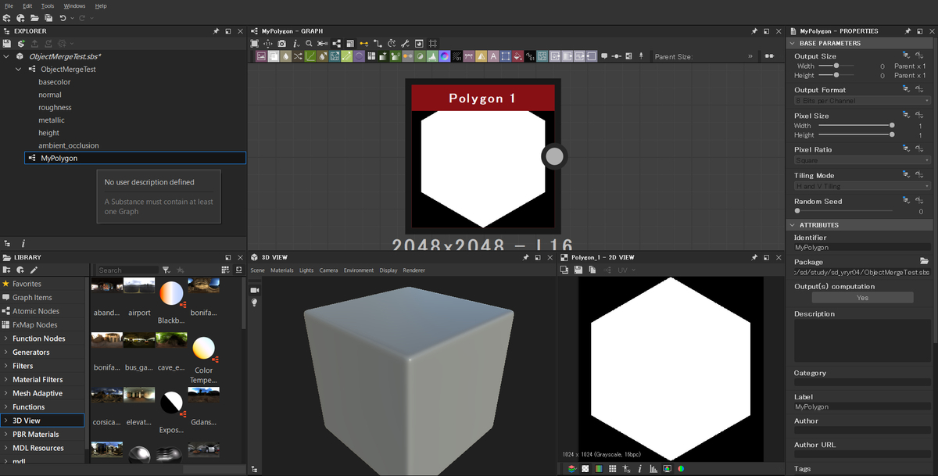Image resolution: width=938 pixels, height=476 pixels.
Task: Open the Edit menu
Action: point(27,5)
